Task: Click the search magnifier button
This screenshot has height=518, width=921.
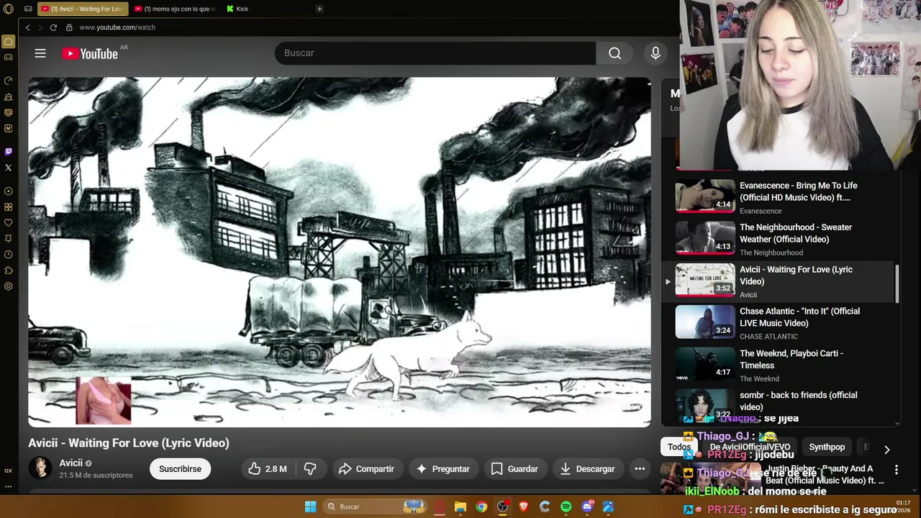Action: 614,53
